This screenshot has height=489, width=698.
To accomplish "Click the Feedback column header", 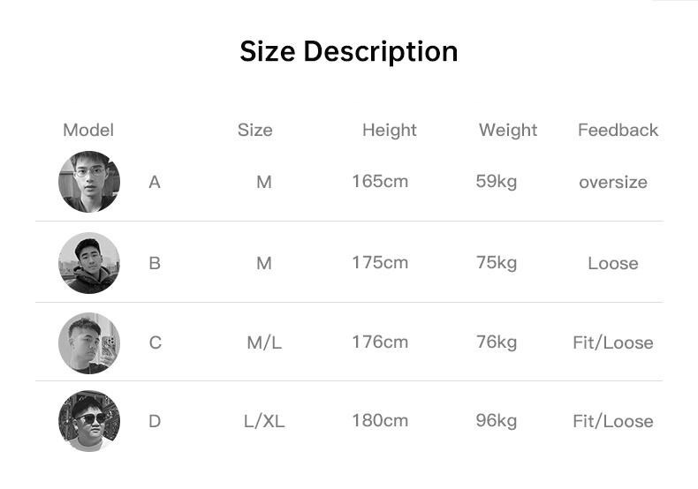I will [618, 130].
